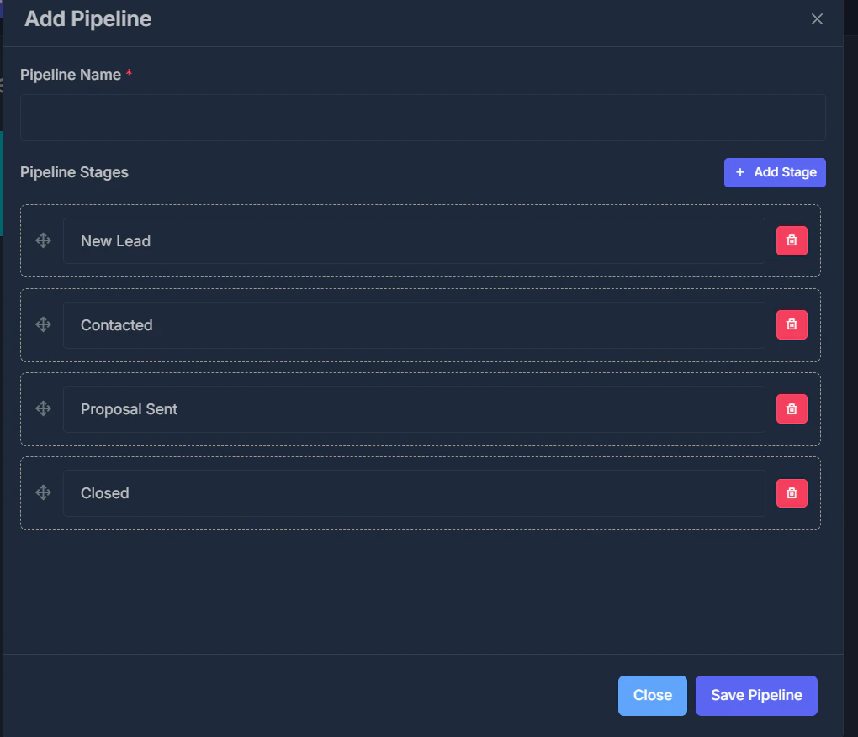Click the Close button

(652, 695)
